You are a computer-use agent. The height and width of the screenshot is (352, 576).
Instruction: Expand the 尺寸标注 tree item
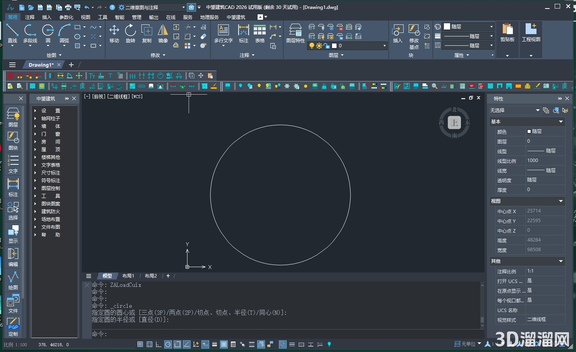point(35,173)
